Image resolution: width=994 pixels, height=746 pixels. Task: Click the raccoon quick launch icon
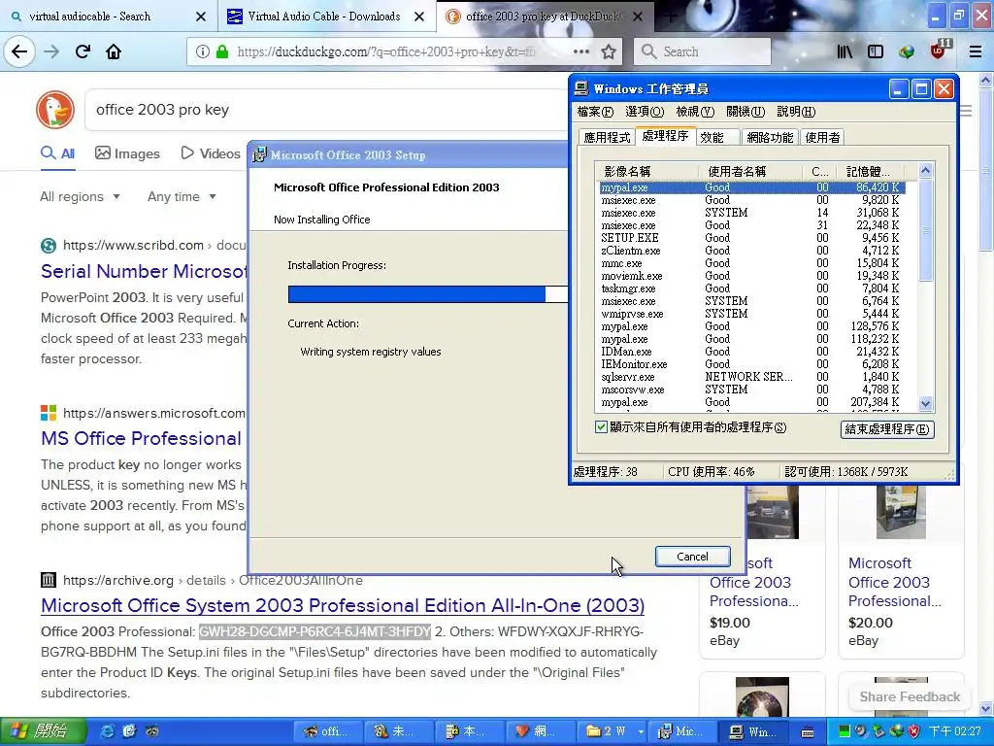[x=151, y=730]
